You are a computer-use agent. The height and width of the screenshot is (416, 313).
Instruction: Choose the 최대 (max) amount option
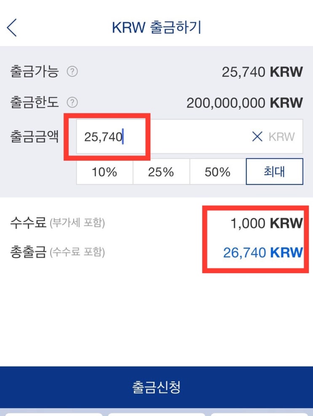(274, 172)
